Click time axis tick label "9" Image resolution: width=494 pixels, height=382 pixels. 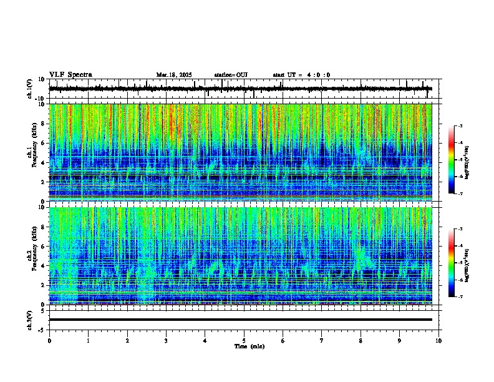(399, 341)
